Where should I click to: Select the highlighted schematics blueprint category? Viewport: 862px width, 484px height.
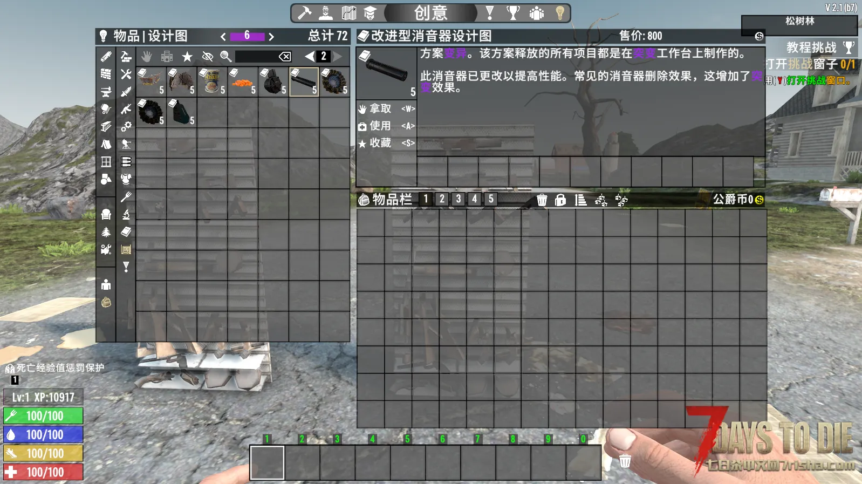[126, 249]
